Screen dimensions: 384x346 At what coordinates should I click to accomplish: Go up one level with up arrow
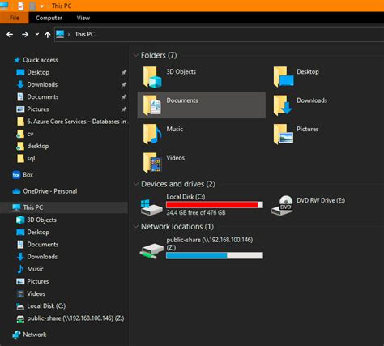click(48, 35)
